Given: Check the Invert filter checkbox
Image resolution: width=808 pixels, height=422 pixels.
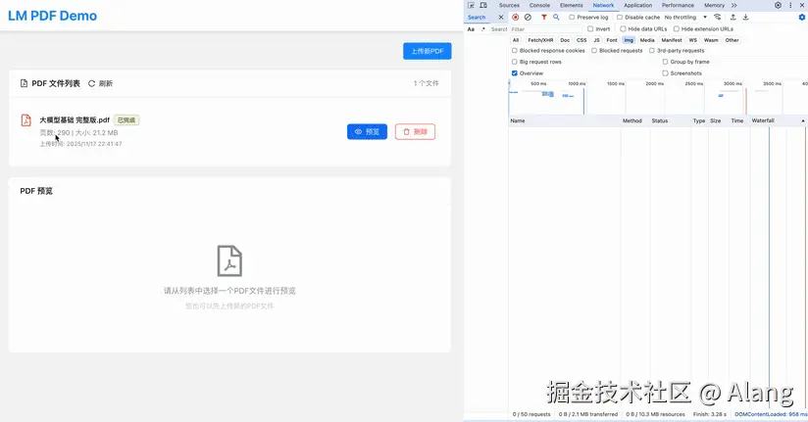Looking at the screenshot, I should point(590,28).
